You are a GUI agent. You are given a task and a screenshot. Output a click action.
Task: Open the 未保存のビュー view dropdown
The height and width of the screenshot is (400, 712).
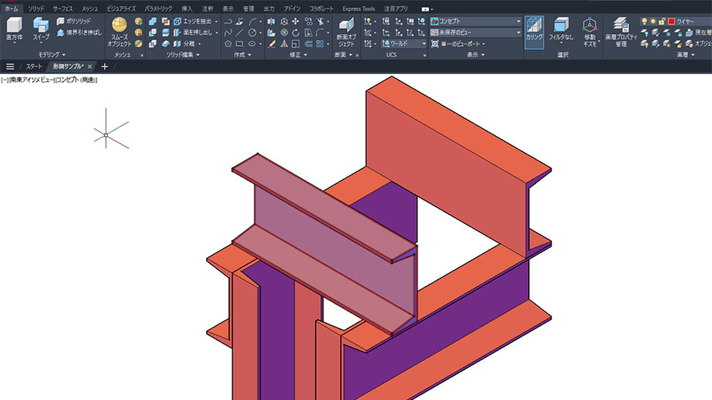[x=476, y=33]
